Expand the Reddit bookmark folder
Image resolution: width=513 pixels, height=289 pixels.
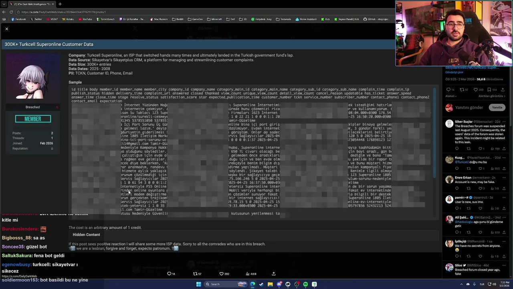178,19
